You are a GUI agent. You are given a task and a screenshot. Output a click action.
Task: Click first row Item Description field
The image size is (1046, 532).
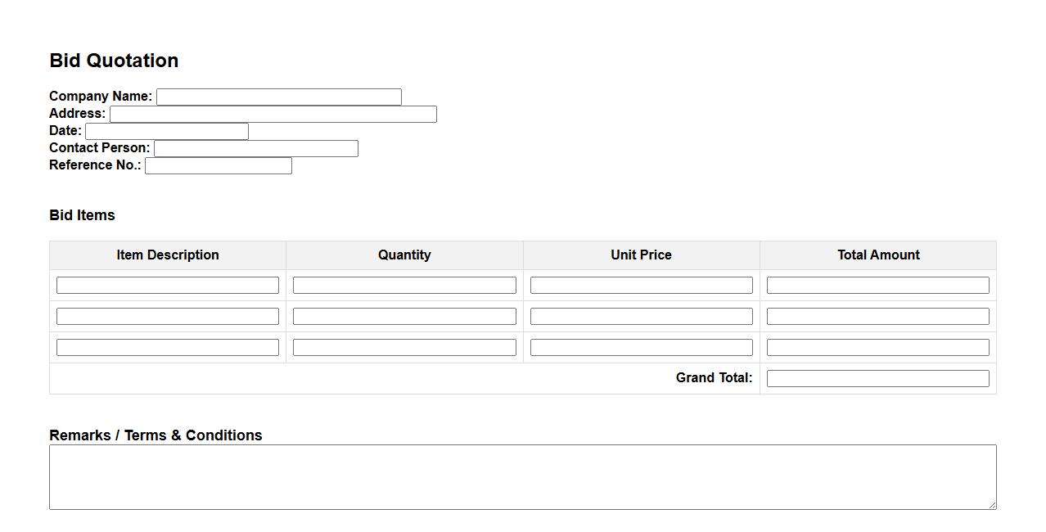pyautogui.click(x=167, y=285)
